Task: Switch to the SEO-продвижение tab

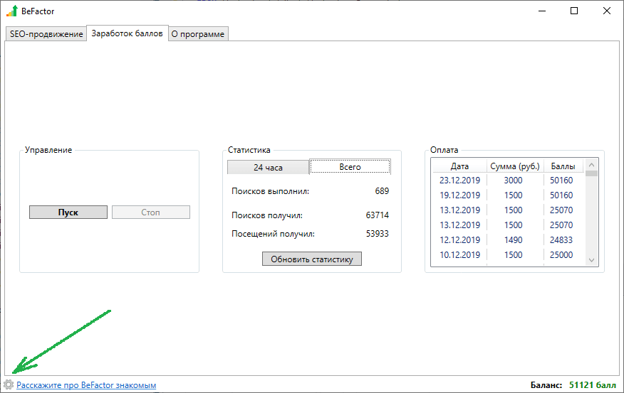Action: [x=46, y=34]
